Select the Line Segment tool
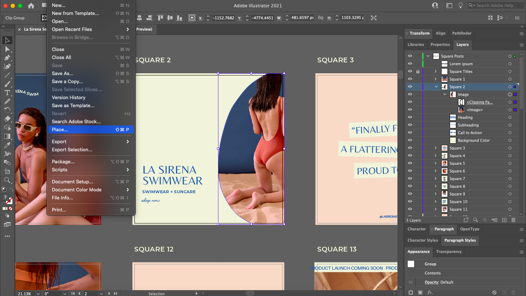 point(7,75)
